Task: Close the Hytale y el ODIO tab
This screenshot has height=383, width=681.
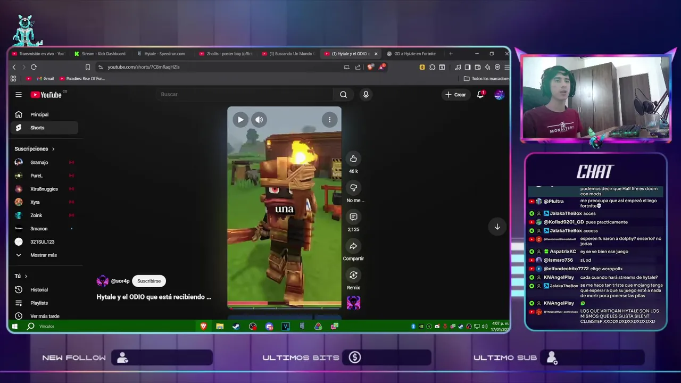Action: point(376,54)
